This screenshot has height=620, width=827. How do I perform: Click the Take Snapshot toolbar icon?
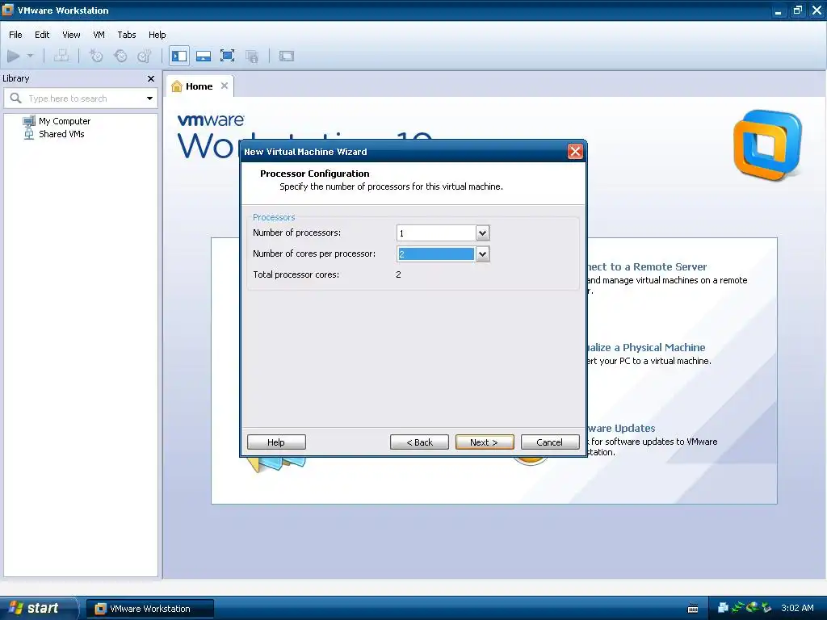point(95,56)
